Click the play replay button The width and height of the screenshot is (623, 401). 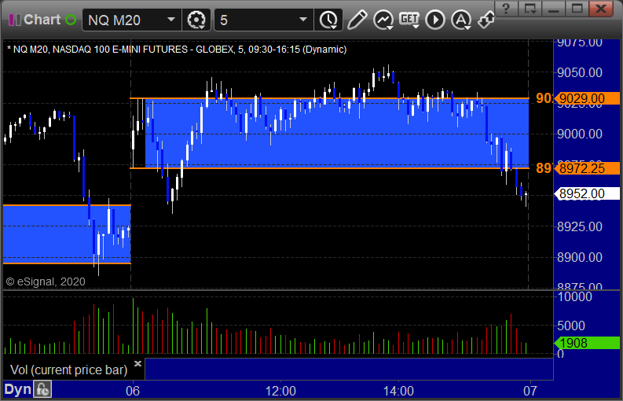(435, 20)
